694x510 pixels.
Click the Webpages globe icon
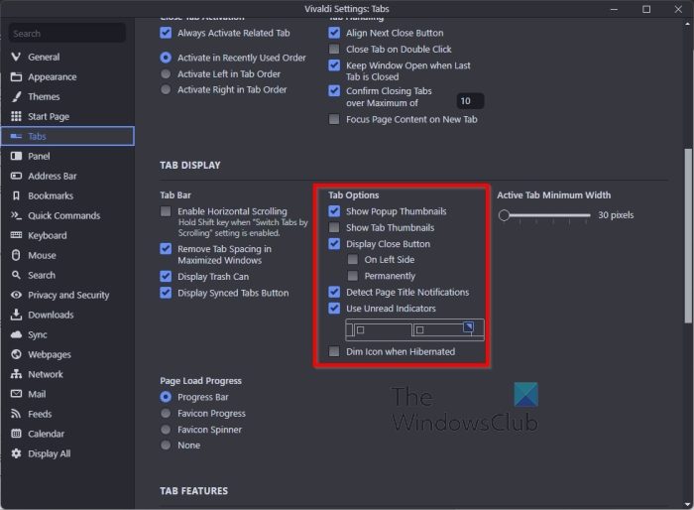(x=16, y=354)
